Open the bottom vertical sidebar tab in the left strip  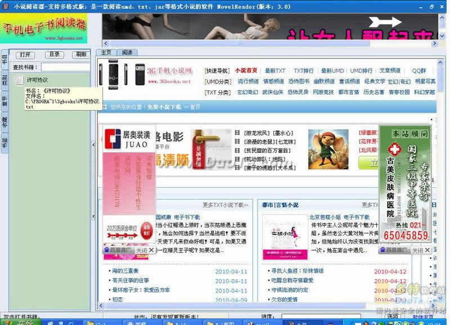click(4, 143)
